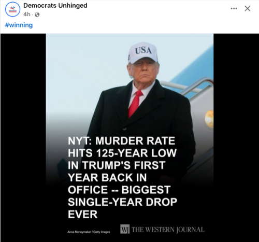259x242 pixels.
Task: Click the WJ square logo icon
Action: [x=125, y=229]
